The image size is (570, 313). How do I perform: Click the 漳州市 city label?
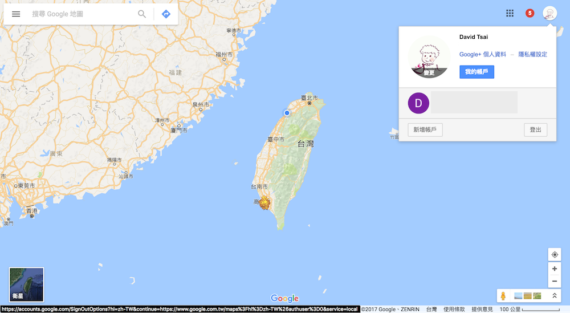click(x=162, y=120)
